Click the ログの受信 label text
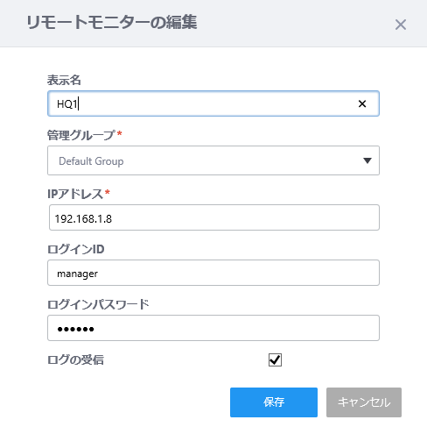427x434 pixels. [75, 359]
